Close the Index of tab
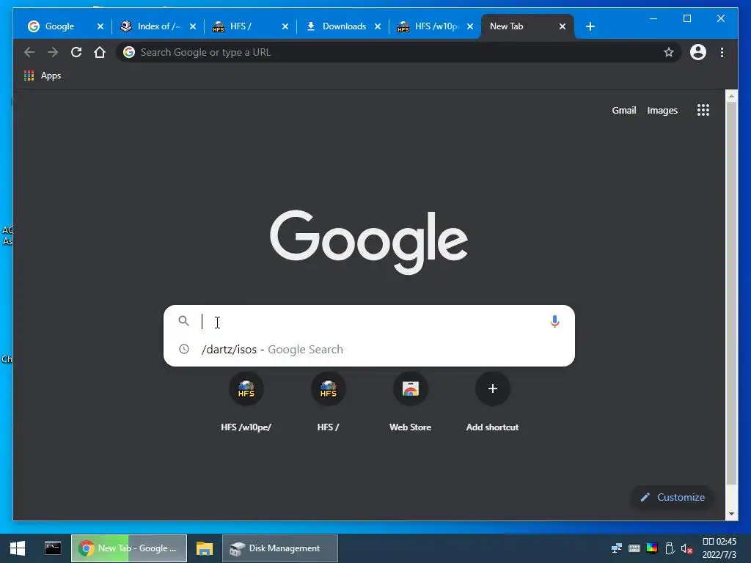Image resolution: width=751 pixels, height=563 pixels. [193, 26]
